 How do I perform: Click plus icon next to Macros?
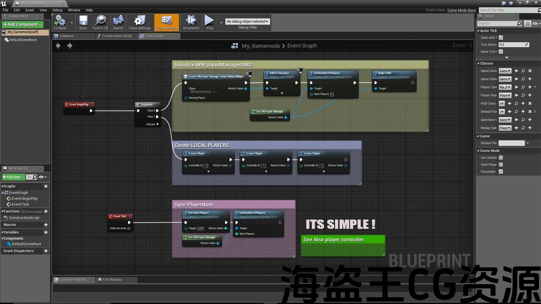[x=46, y=225]
